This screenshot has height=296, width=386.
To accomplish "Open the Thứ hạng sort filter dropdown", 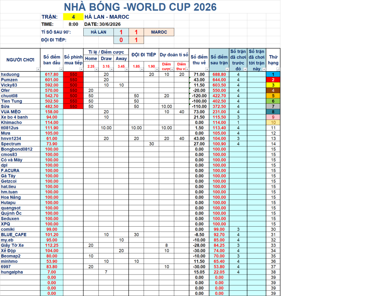I will pos(278,69).
